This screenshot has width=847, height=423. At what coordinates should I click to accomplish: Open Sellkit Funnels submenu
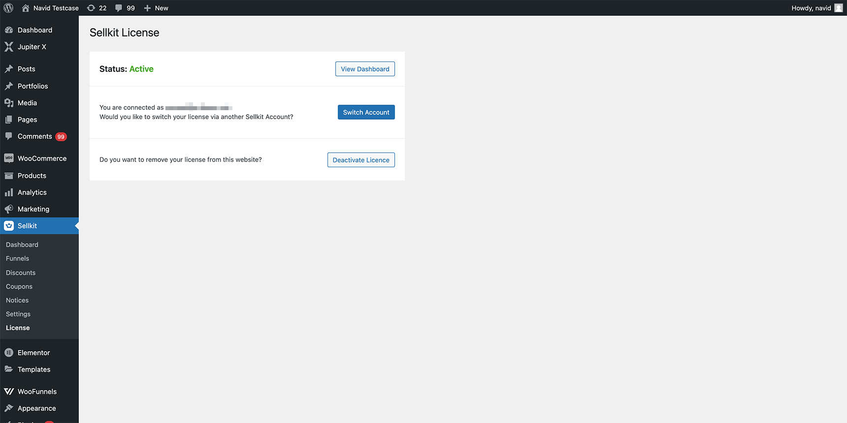pos(17,258)
